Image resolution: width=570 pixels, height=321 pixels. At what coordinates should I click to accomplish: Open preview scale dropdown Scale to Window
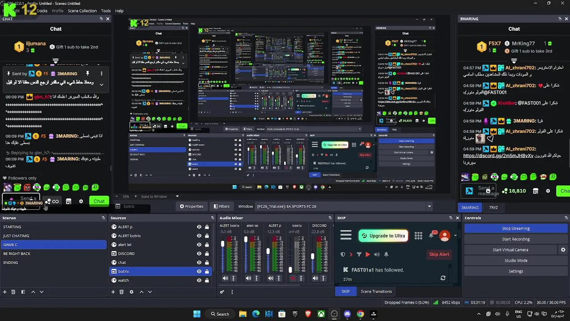(177, 196)
